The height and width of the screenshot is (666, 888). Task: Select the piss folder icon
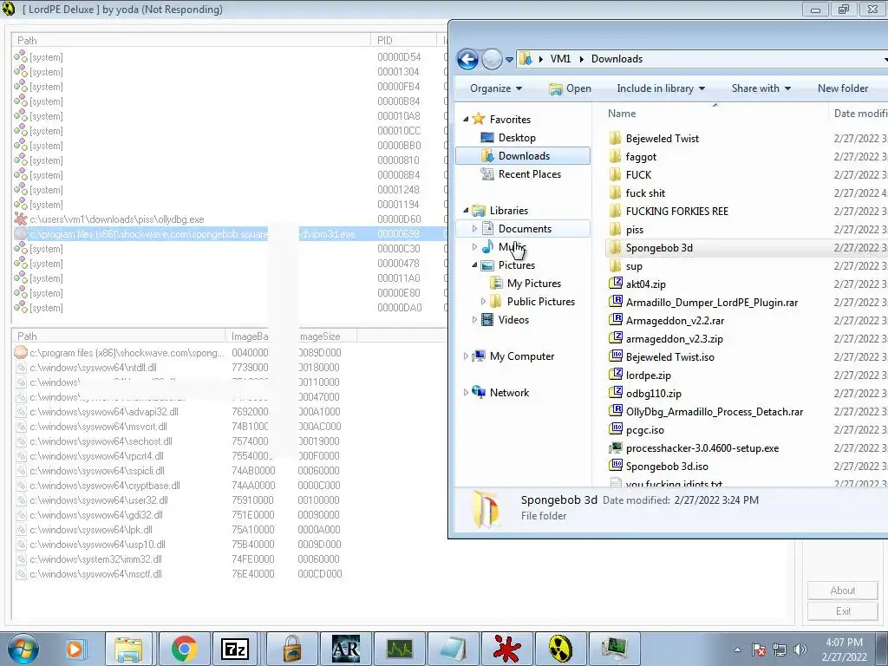(615, 229)
